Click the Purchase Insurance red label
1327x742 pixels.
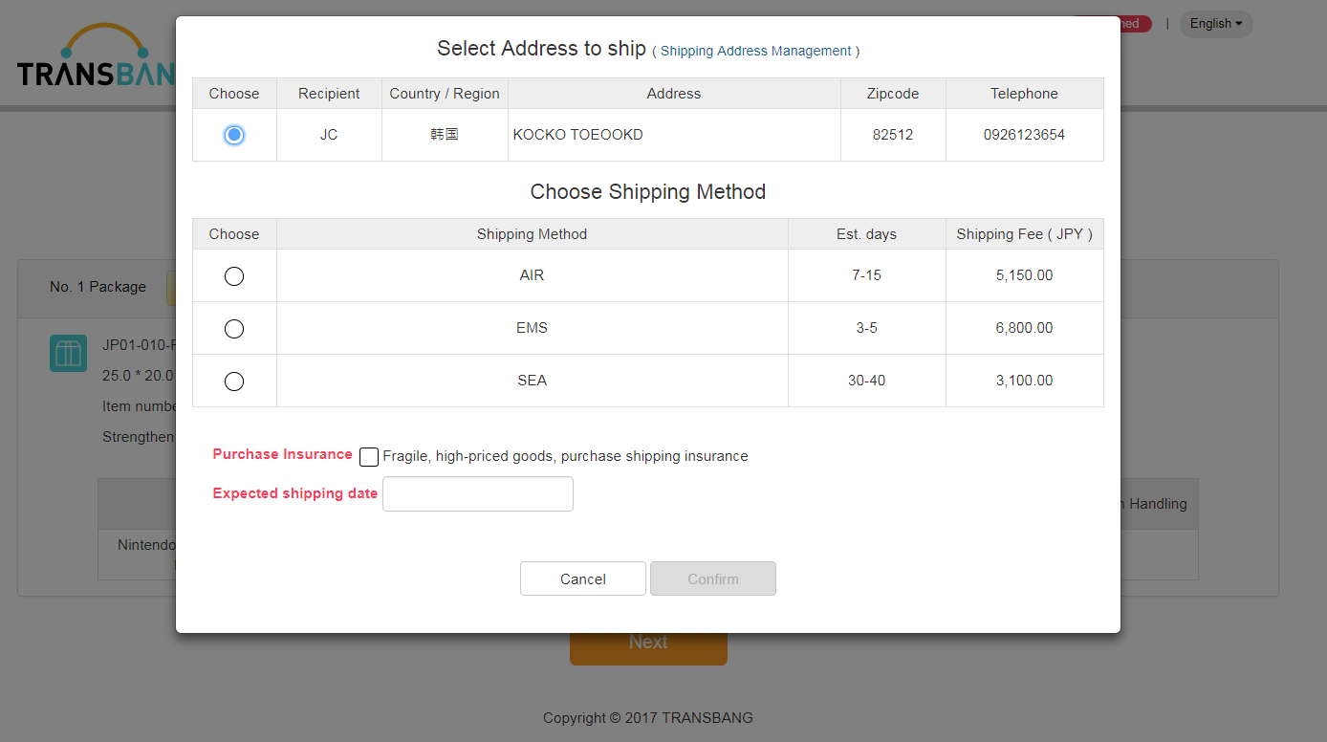[282, 454]
